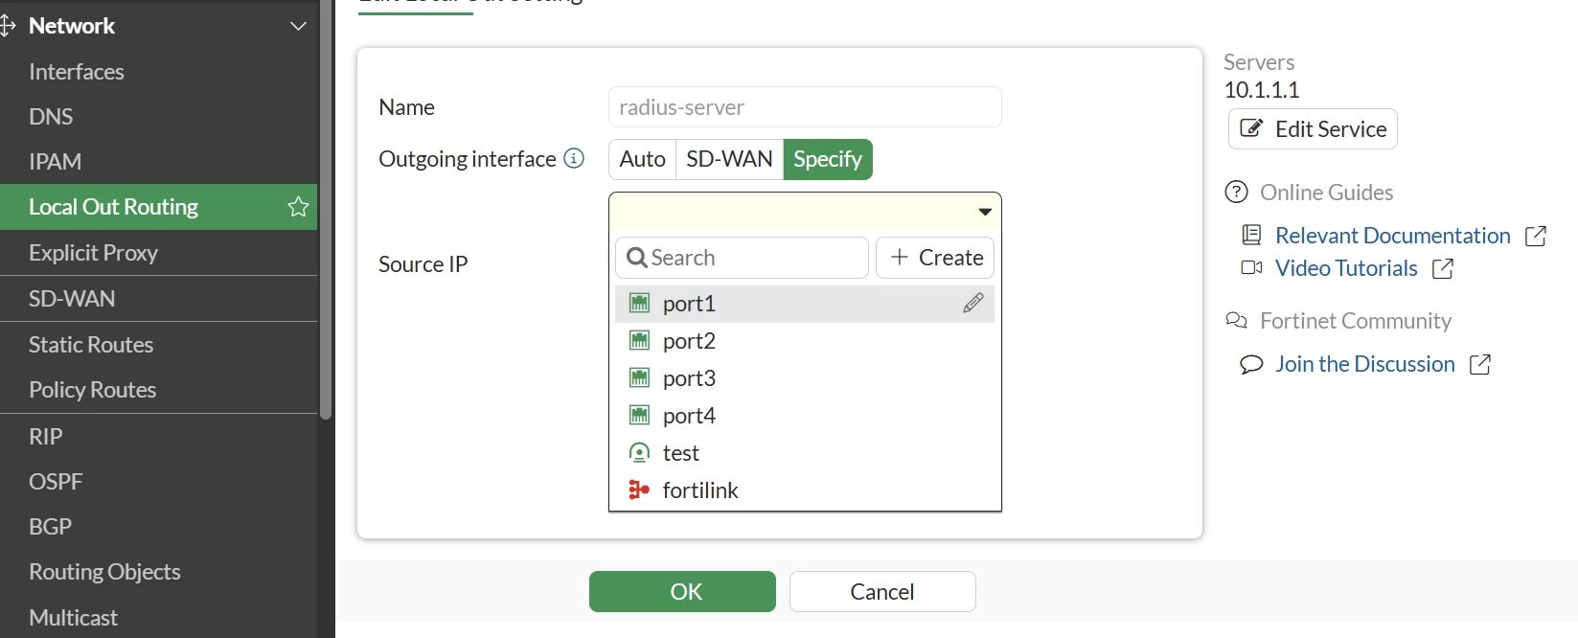The height and width of the screenshot is (638, 1578).
Task: Favorite Local Out Routing with the star
Action: (x=298, y=207)
